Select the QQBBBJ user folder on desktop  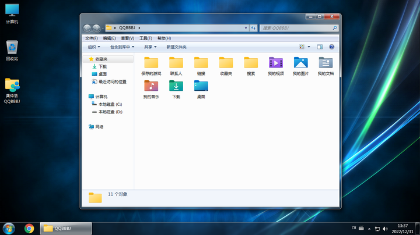point(12,91)
